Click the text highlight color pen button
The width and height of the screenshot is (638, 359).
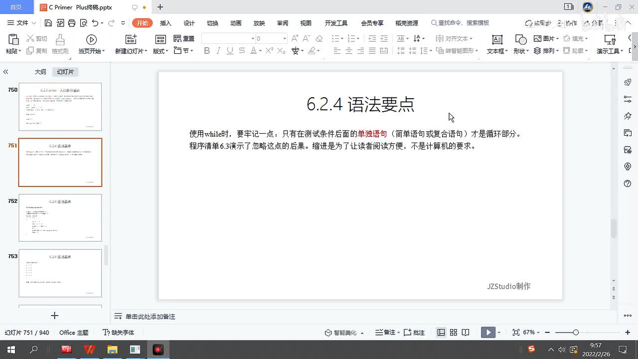[312, 50]
